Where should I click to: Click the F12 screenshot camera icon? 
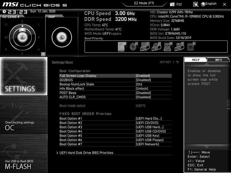[172, 4]
